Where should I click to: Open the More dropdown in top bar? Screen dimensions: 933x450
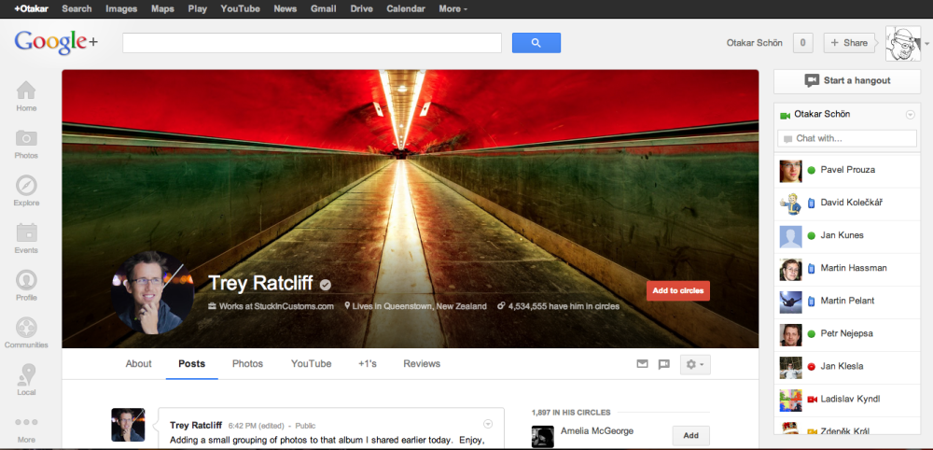[453, 9]
